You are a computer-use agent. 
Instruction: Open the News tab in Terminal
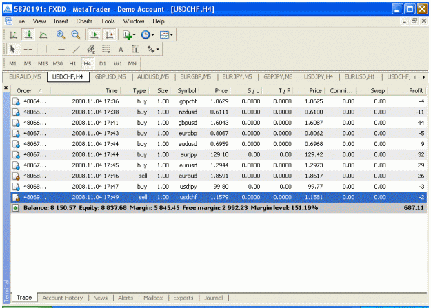[100, 298]
